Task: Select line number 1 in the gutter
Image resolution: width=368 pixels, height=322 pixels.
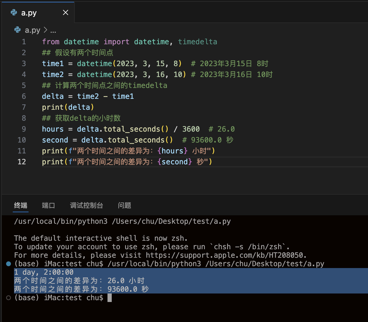Action: 24,42
